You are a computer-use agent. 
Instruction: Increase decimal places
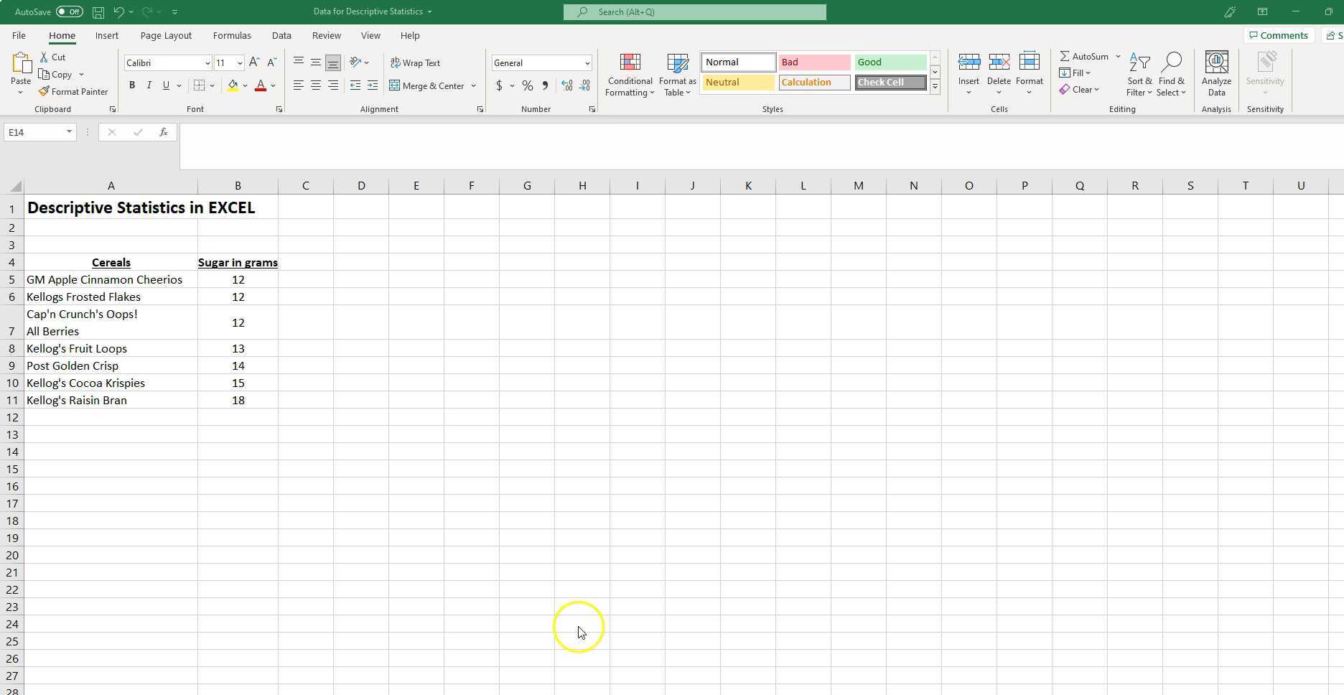567,85
